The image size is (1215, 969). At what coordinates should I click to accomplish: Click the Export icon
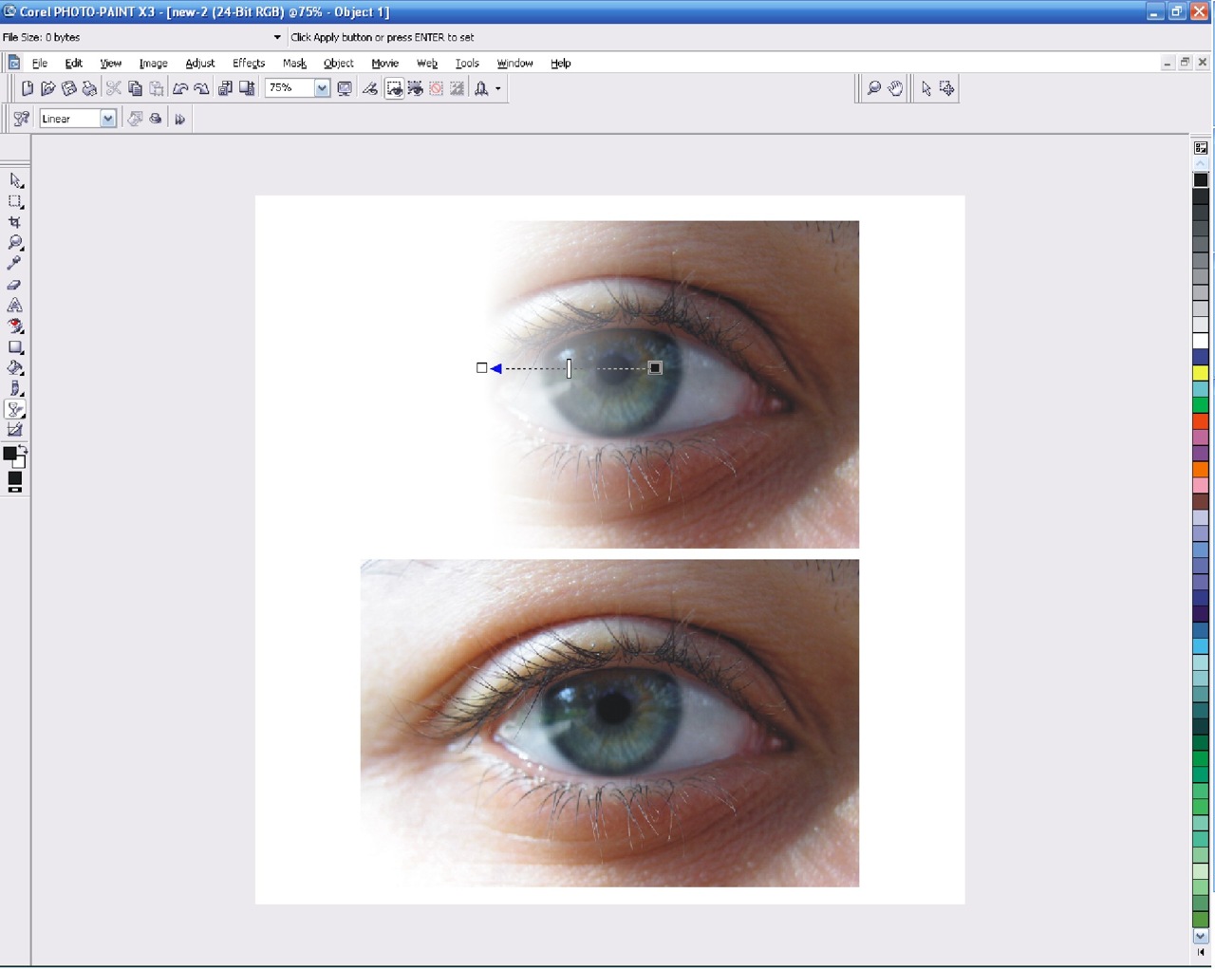pos(247,88)
